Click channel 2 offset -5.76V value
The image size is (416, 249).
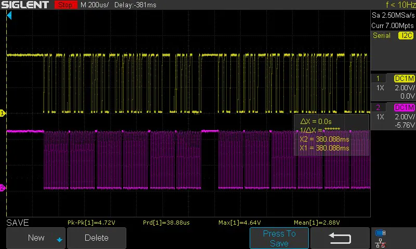(x=405, y=125)
